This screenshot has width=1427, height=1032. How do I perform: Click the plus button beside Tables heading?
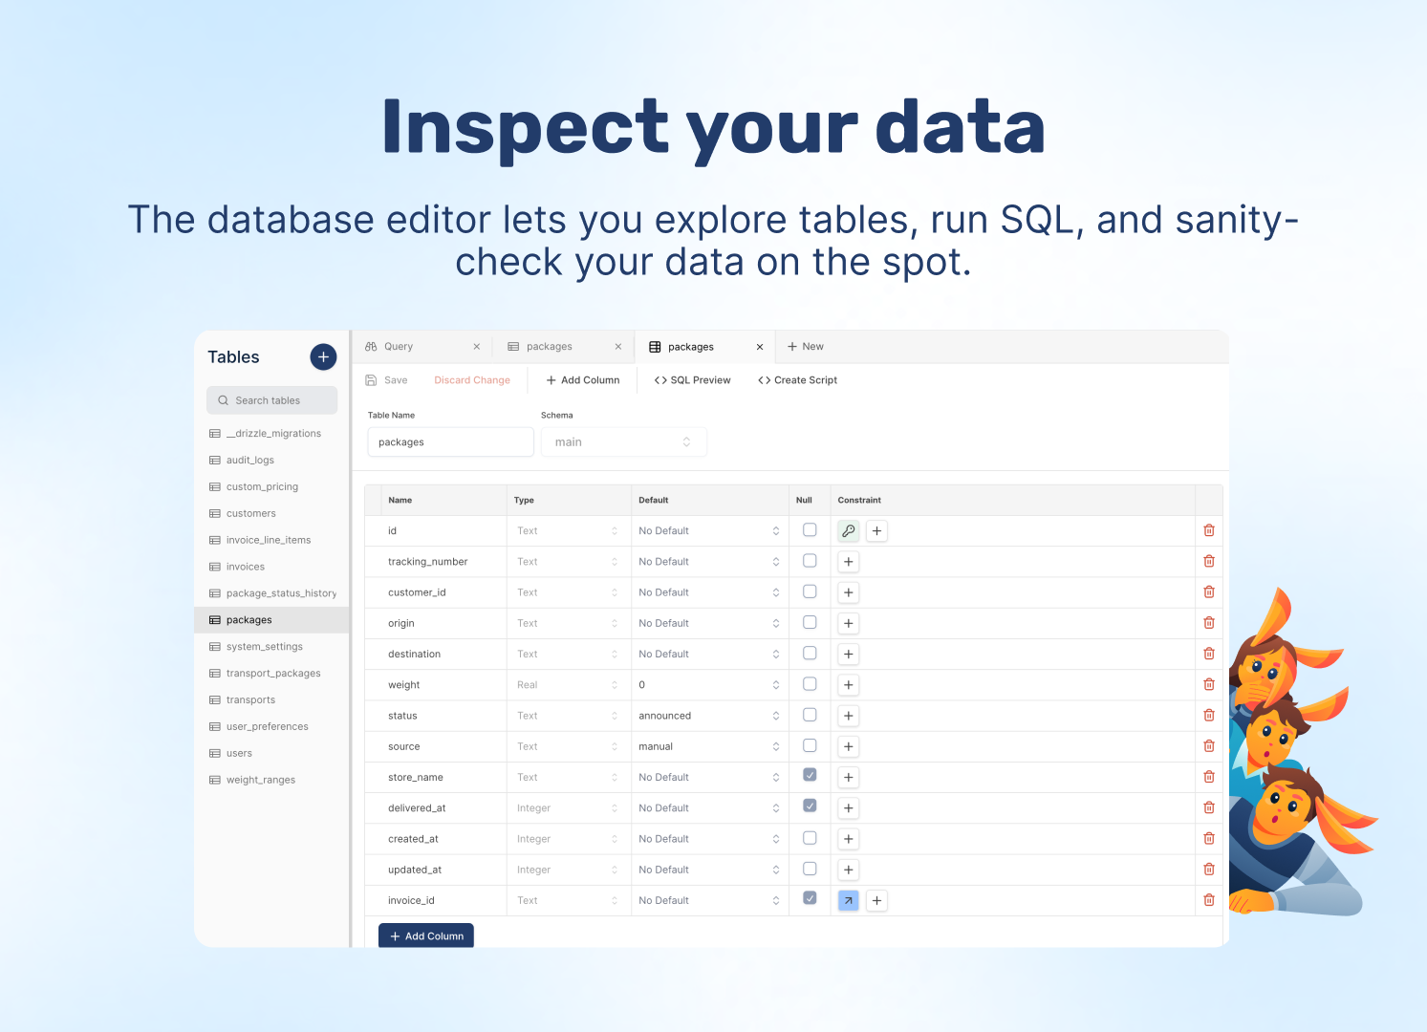click(x=323, y=357)
